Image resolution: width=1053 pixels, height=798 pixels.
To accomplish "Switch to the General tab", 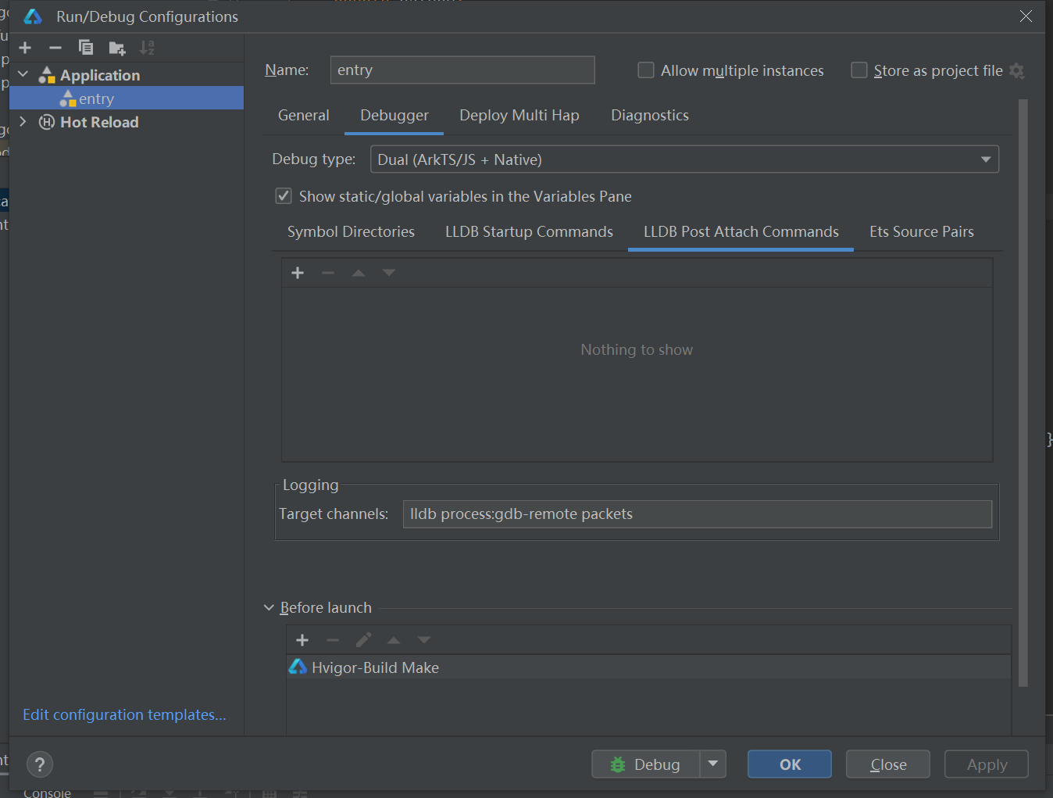I will tap(304, 115).
